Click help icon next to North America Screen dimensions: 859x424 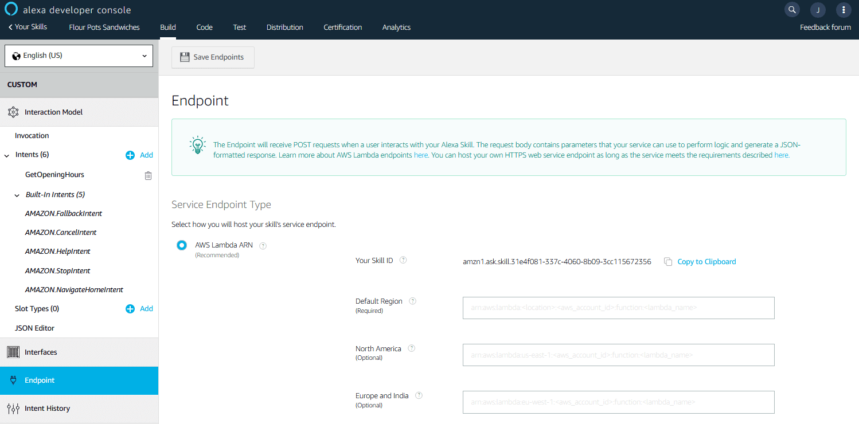coord(411,348)
